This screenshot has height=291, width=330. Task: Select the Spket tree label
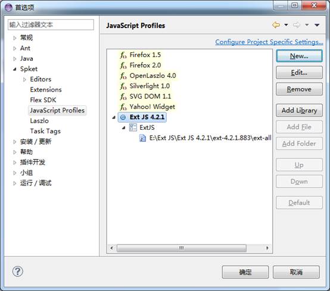[29, 69]
